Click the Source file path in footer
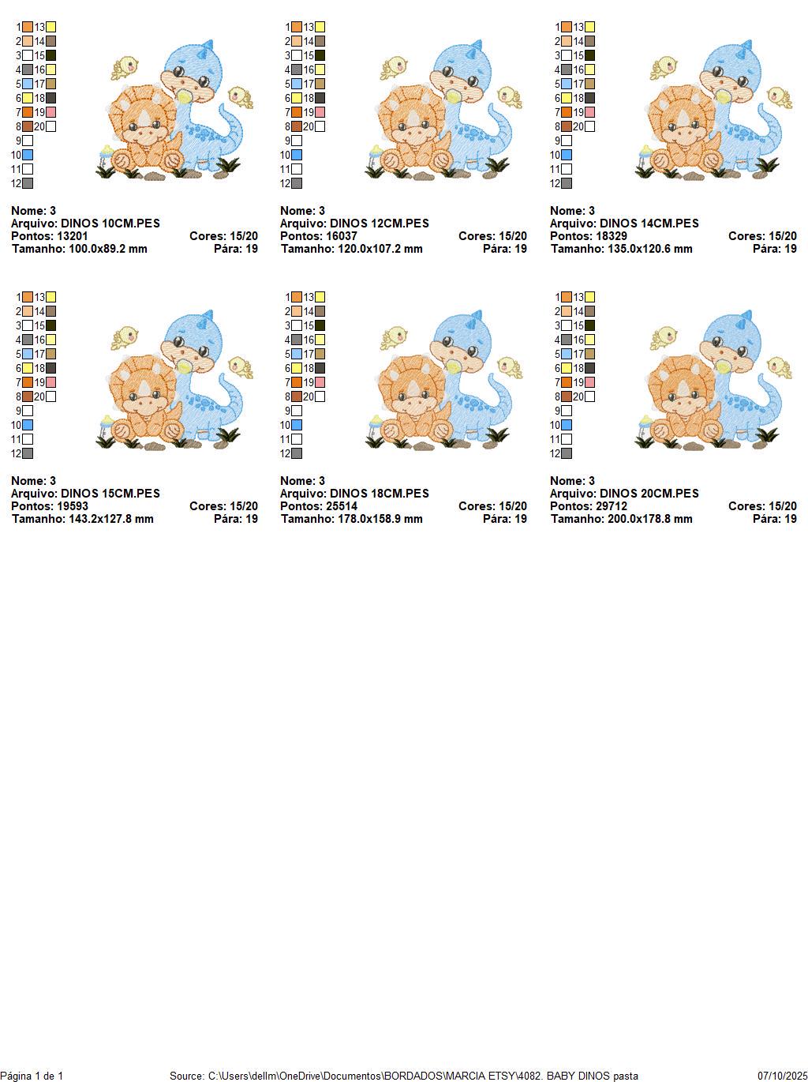 [x=403, y=1076]
